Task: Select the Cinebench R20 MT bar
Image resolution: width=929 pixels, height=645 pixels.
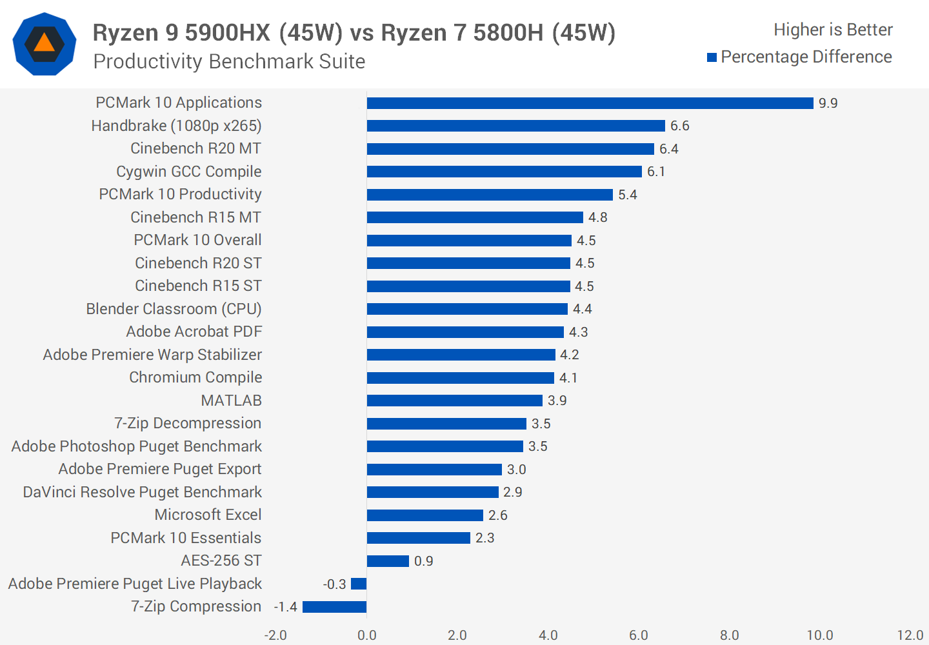Action: (510, 149)
